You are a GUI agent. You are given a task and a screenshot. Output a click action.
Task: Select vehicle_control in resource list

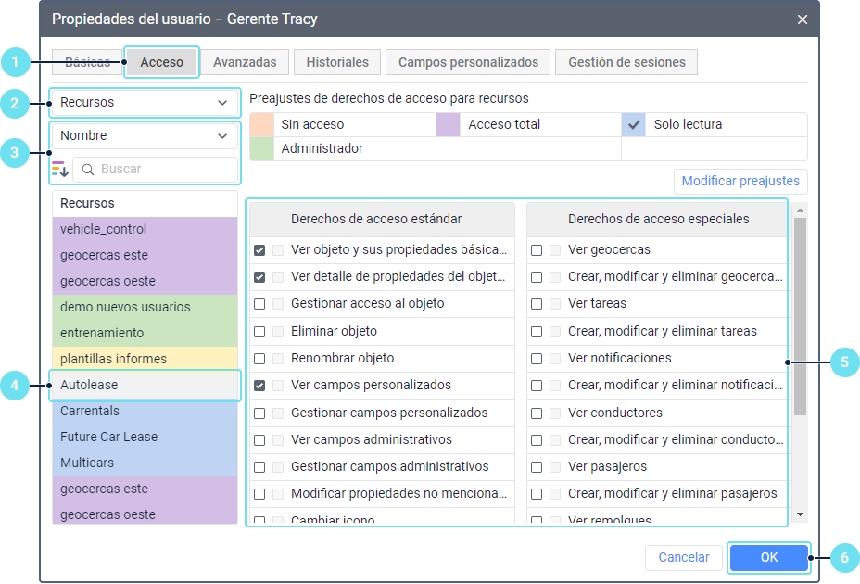(x=145, y=230)
